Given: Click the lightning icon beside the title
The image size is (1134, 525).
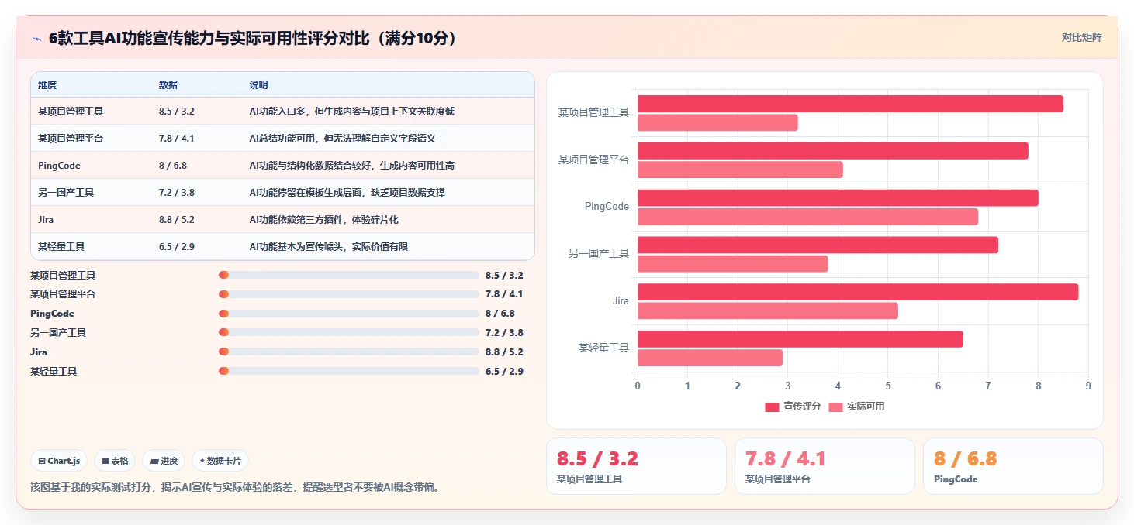Looking at the screenshot, I should click(x=37, y=38).
